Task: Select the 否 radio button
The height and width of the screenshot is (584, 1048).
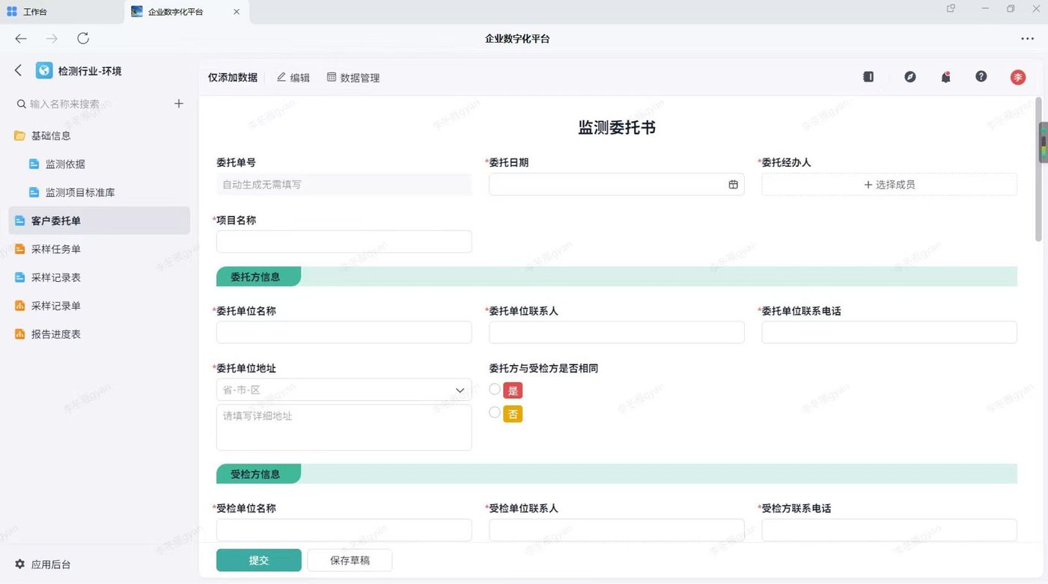Action: pyautogui.click(x=495, y=413)
